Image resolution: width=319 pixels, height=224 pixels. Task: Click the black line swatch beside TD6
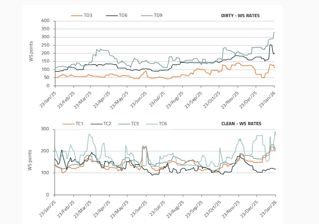click(x=111, y=15)
